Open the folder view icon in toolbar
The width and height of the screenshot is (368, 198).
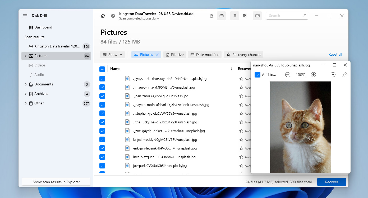(221, 16)
